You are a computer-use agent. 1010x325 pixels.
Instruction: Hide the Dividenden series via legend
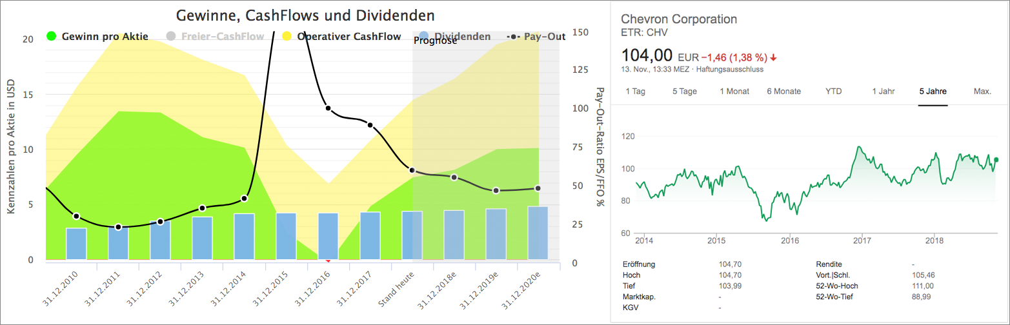point(454,36)
